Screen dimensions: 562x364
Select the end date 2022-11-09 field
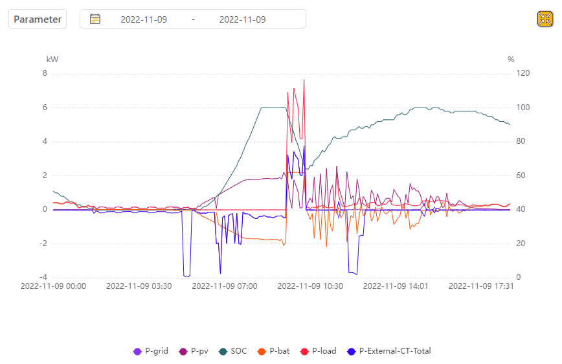[243, 19]
